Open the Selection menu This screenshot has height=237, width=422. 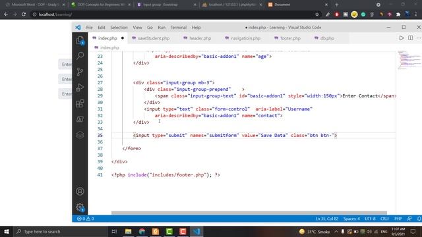pyautogui.click(x=119, y=28)
